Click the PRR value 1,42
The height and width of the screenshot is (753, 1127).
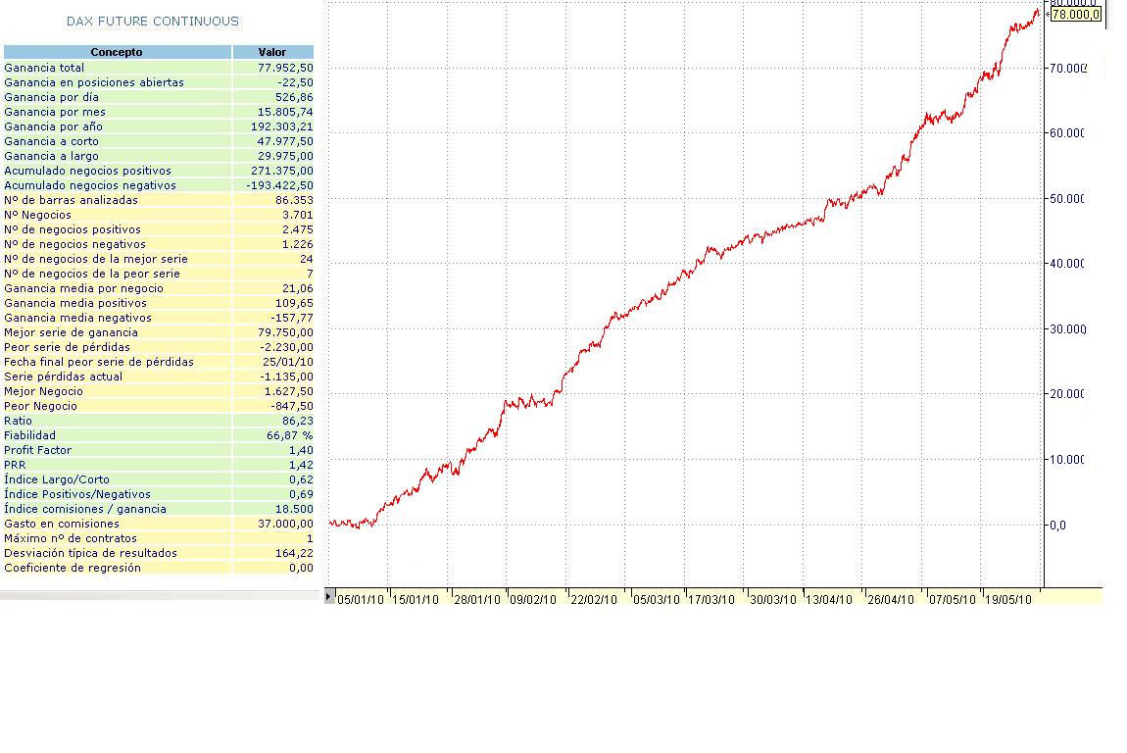click(301, 465)
